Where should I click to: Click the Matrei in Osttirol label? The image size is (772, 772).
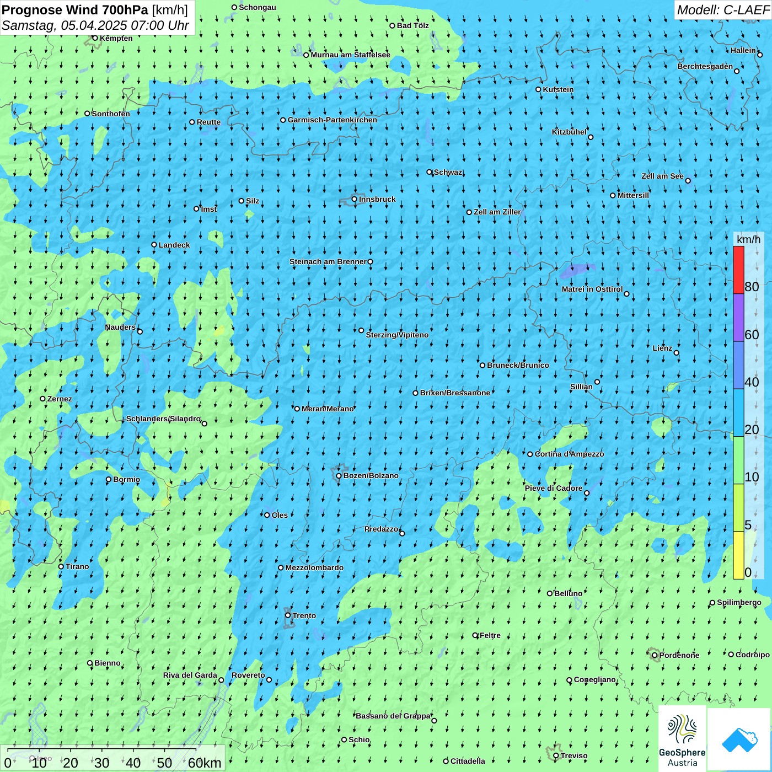(x=592, y=289)
